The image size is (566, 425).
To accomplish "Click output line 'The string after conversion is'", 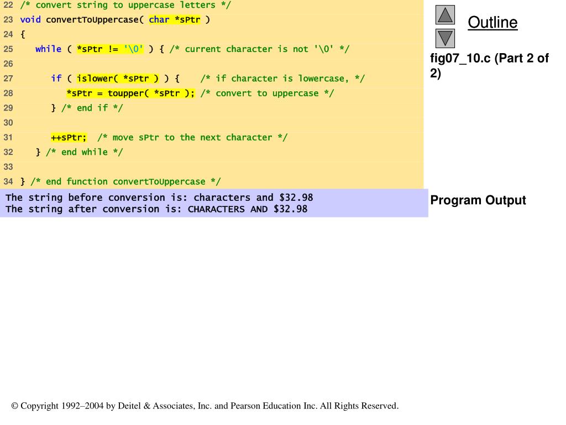I will 156,209.
